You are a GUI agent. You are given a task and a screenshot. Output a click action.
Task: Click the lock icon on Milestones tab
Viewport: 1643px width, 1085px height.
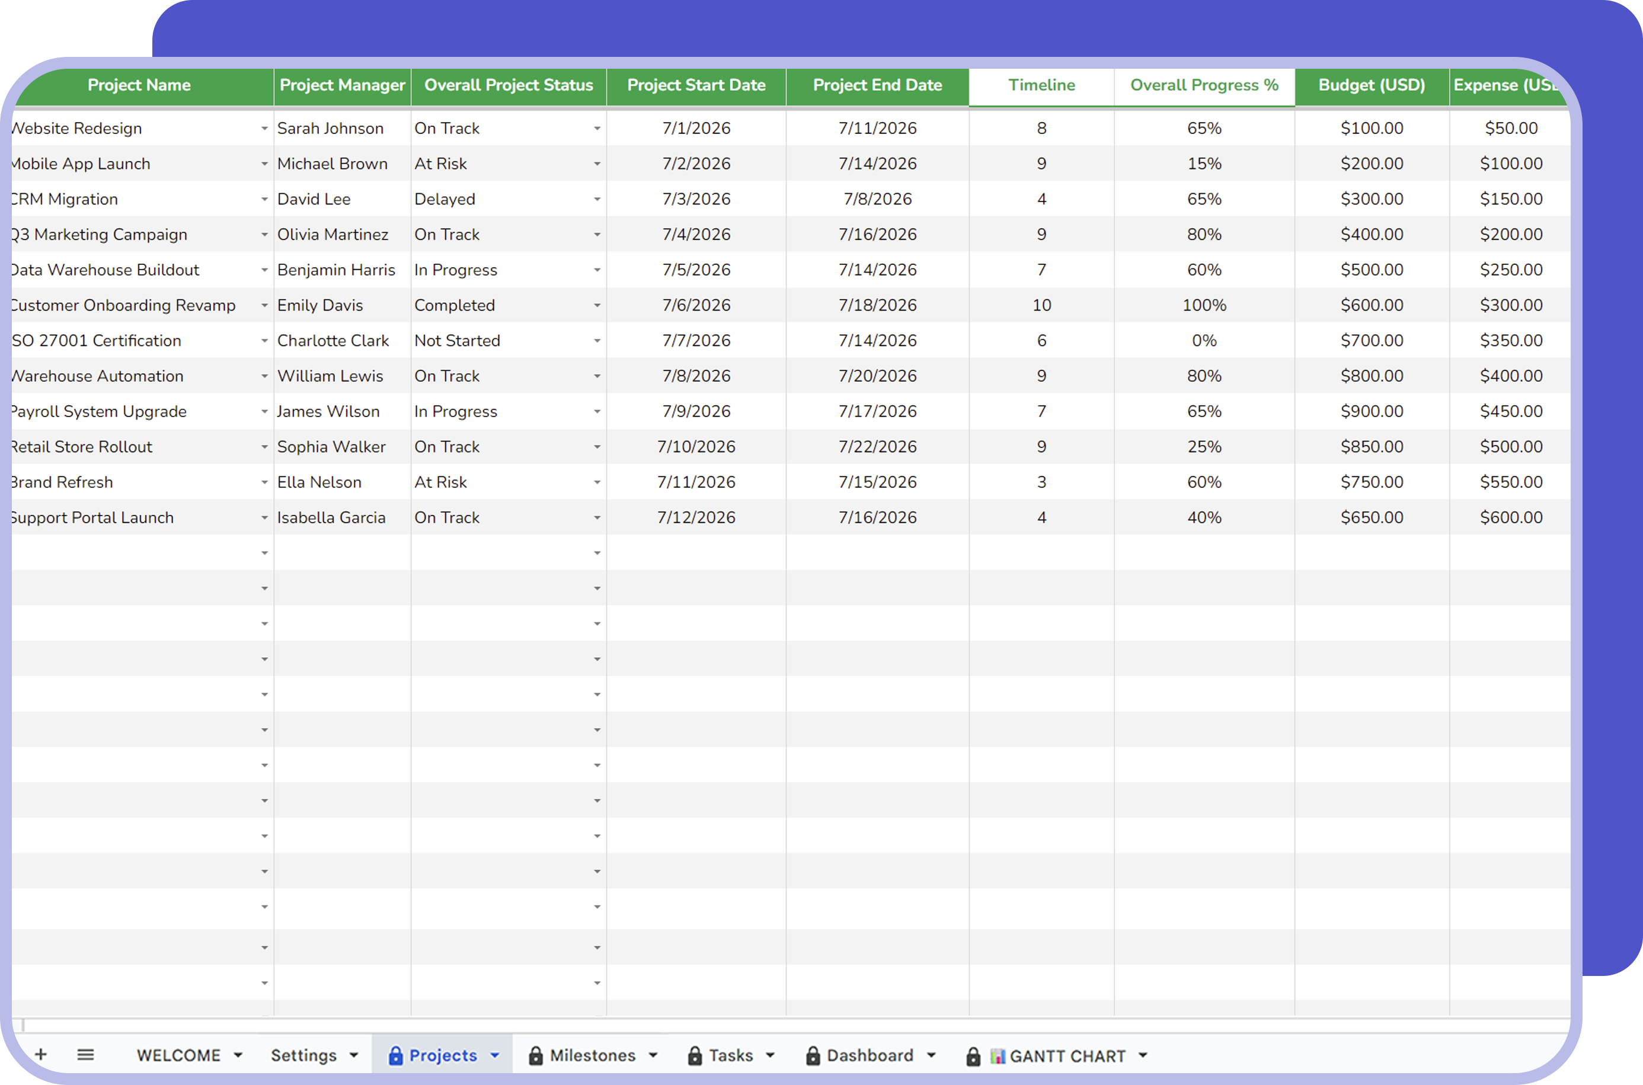[536, 1055]
